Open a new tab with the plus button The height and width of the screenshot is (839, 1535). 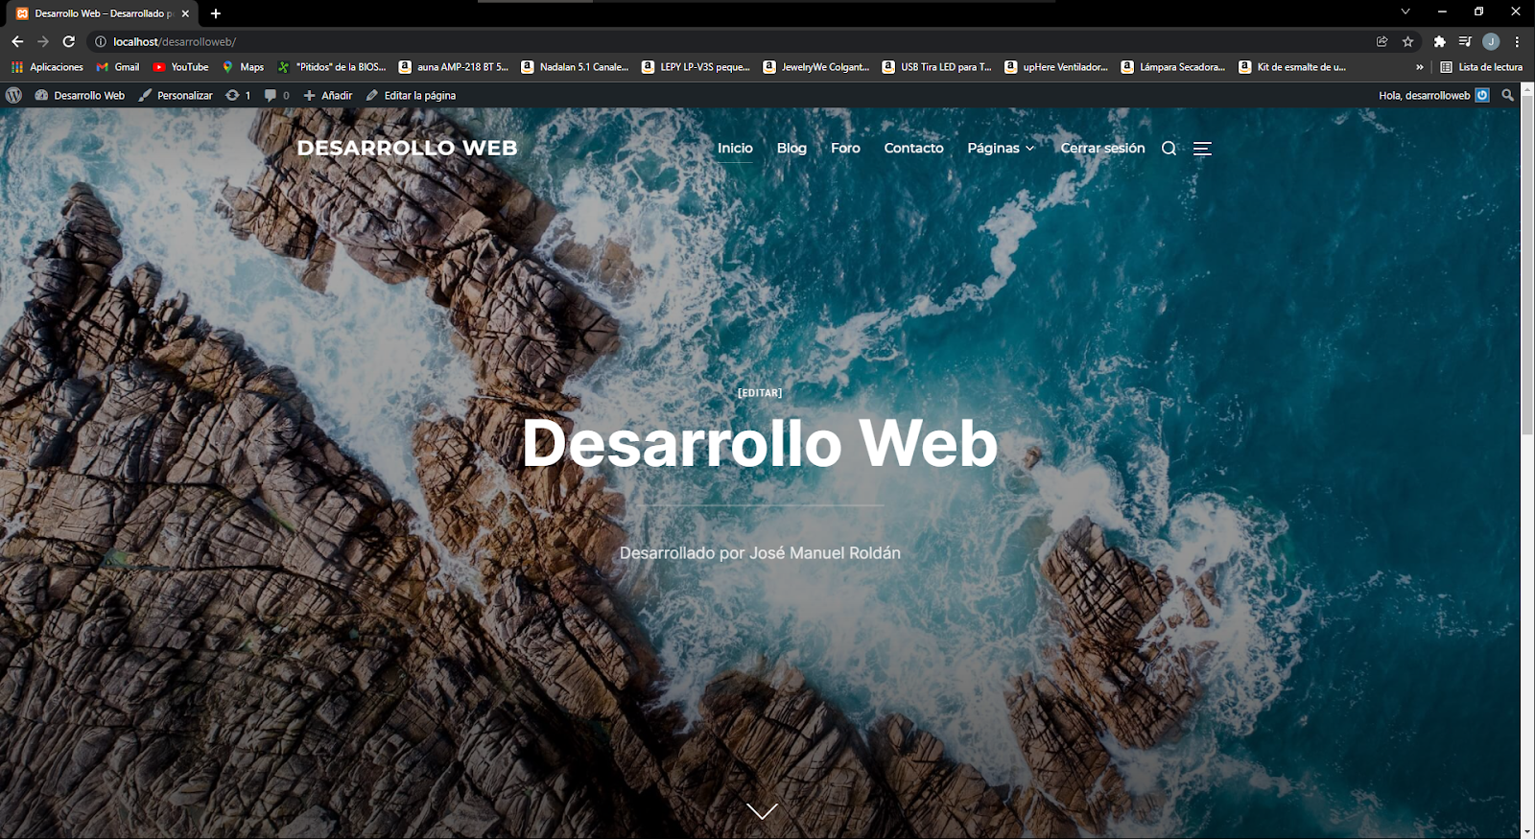point(216,13)
